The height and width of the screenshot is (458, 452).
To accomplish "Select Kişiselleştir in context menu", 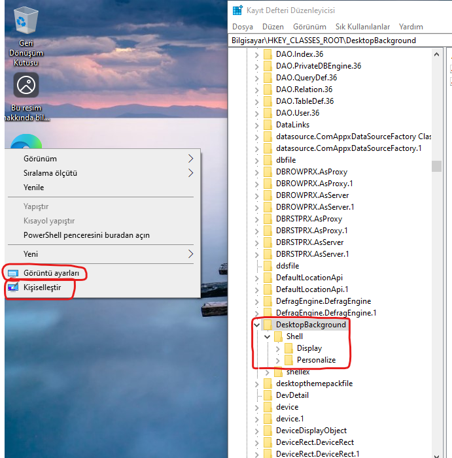I will click(x=103, y=287).
